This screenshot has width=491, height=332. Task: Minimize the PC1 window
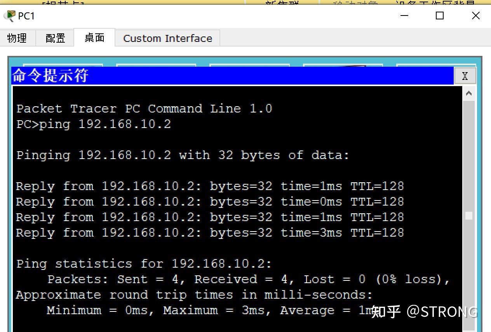click(x=404, y=16)
